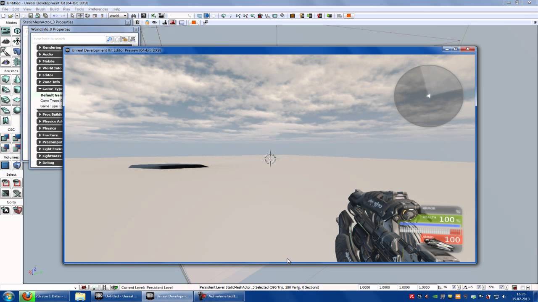Open the drag grid size dropdown arrow
Screen dimensions: 538x302
click(458, 287)
